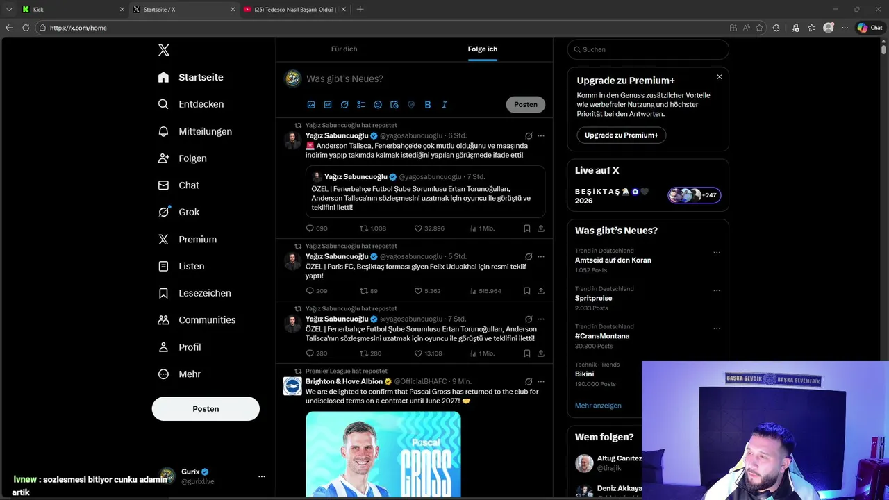Open the Pascal Gross image in the Brighton post
Image resolution: width=889 pixels, height=500 pixels.
383,454
